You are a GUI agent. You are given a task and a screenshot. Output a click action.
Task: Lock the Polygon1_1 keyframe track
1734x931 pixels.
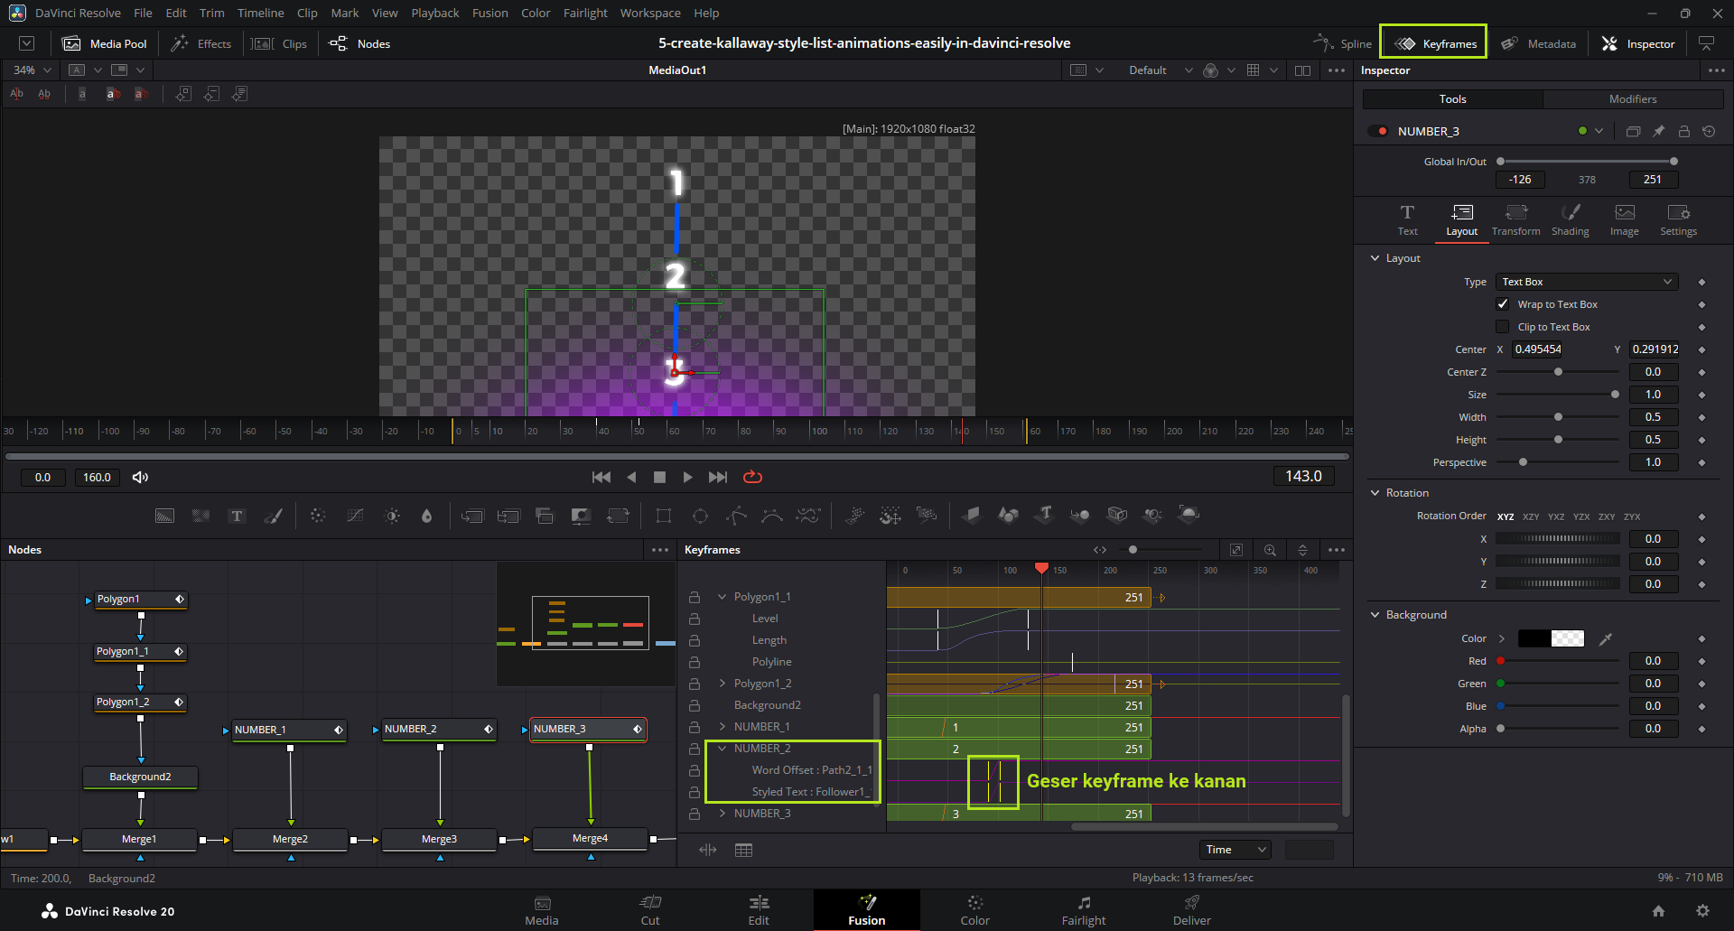pyautogui.click(x=695, y=597)
